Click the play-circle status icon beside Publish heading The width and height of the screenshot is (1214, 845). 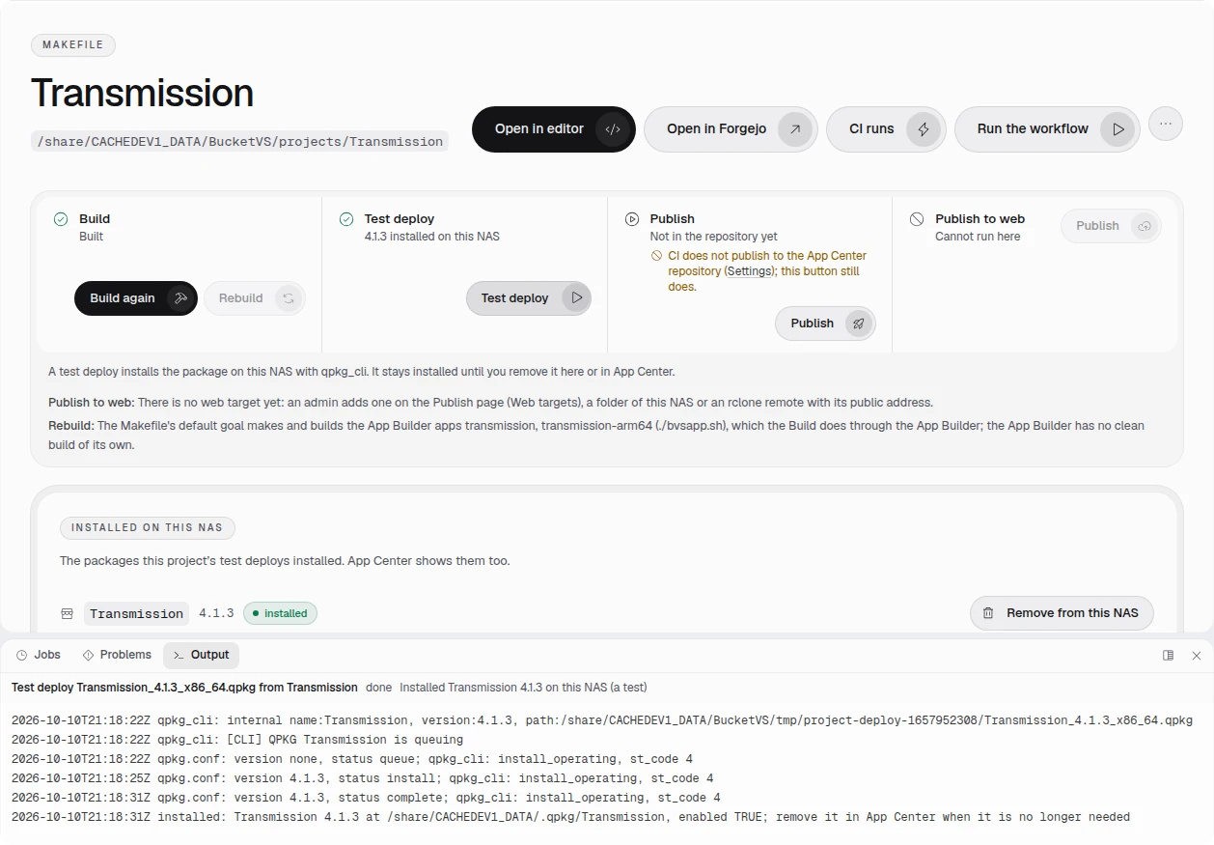(632, 219)
